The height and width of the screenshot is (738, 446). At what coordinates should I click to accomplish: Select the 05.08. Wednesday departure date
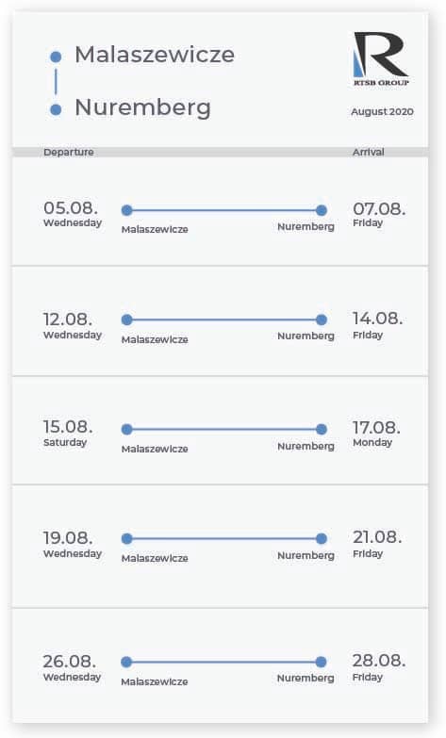click(73, 214)
